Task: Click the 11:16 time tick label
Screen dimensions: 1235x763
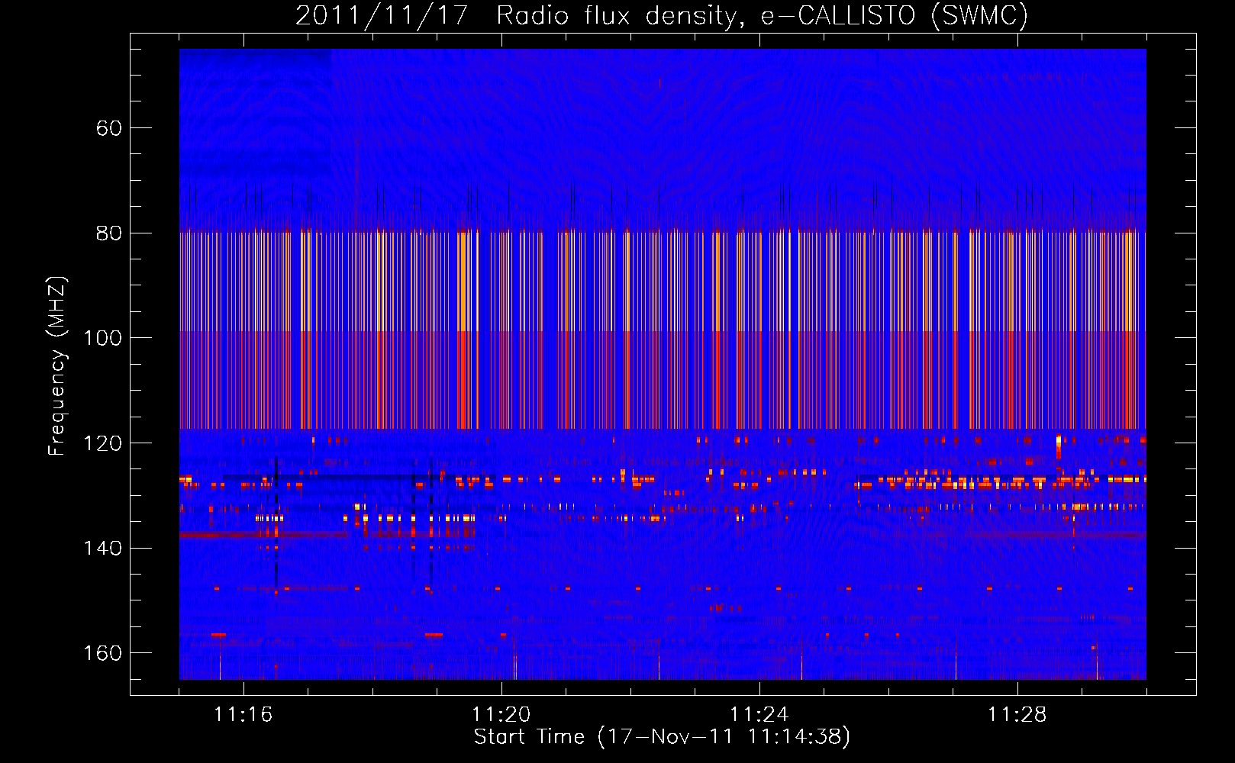Action: point(243,715)
